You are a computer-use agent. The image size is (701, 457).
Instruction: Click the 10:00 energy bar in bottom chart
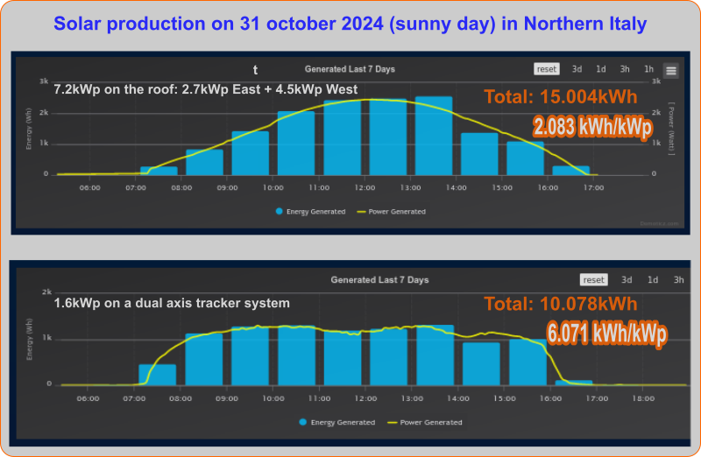[296, 355]
